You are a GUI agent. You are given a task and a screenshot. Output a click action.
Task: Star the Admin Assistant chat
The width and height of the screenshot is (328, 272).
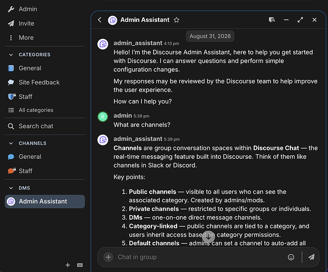177,20
